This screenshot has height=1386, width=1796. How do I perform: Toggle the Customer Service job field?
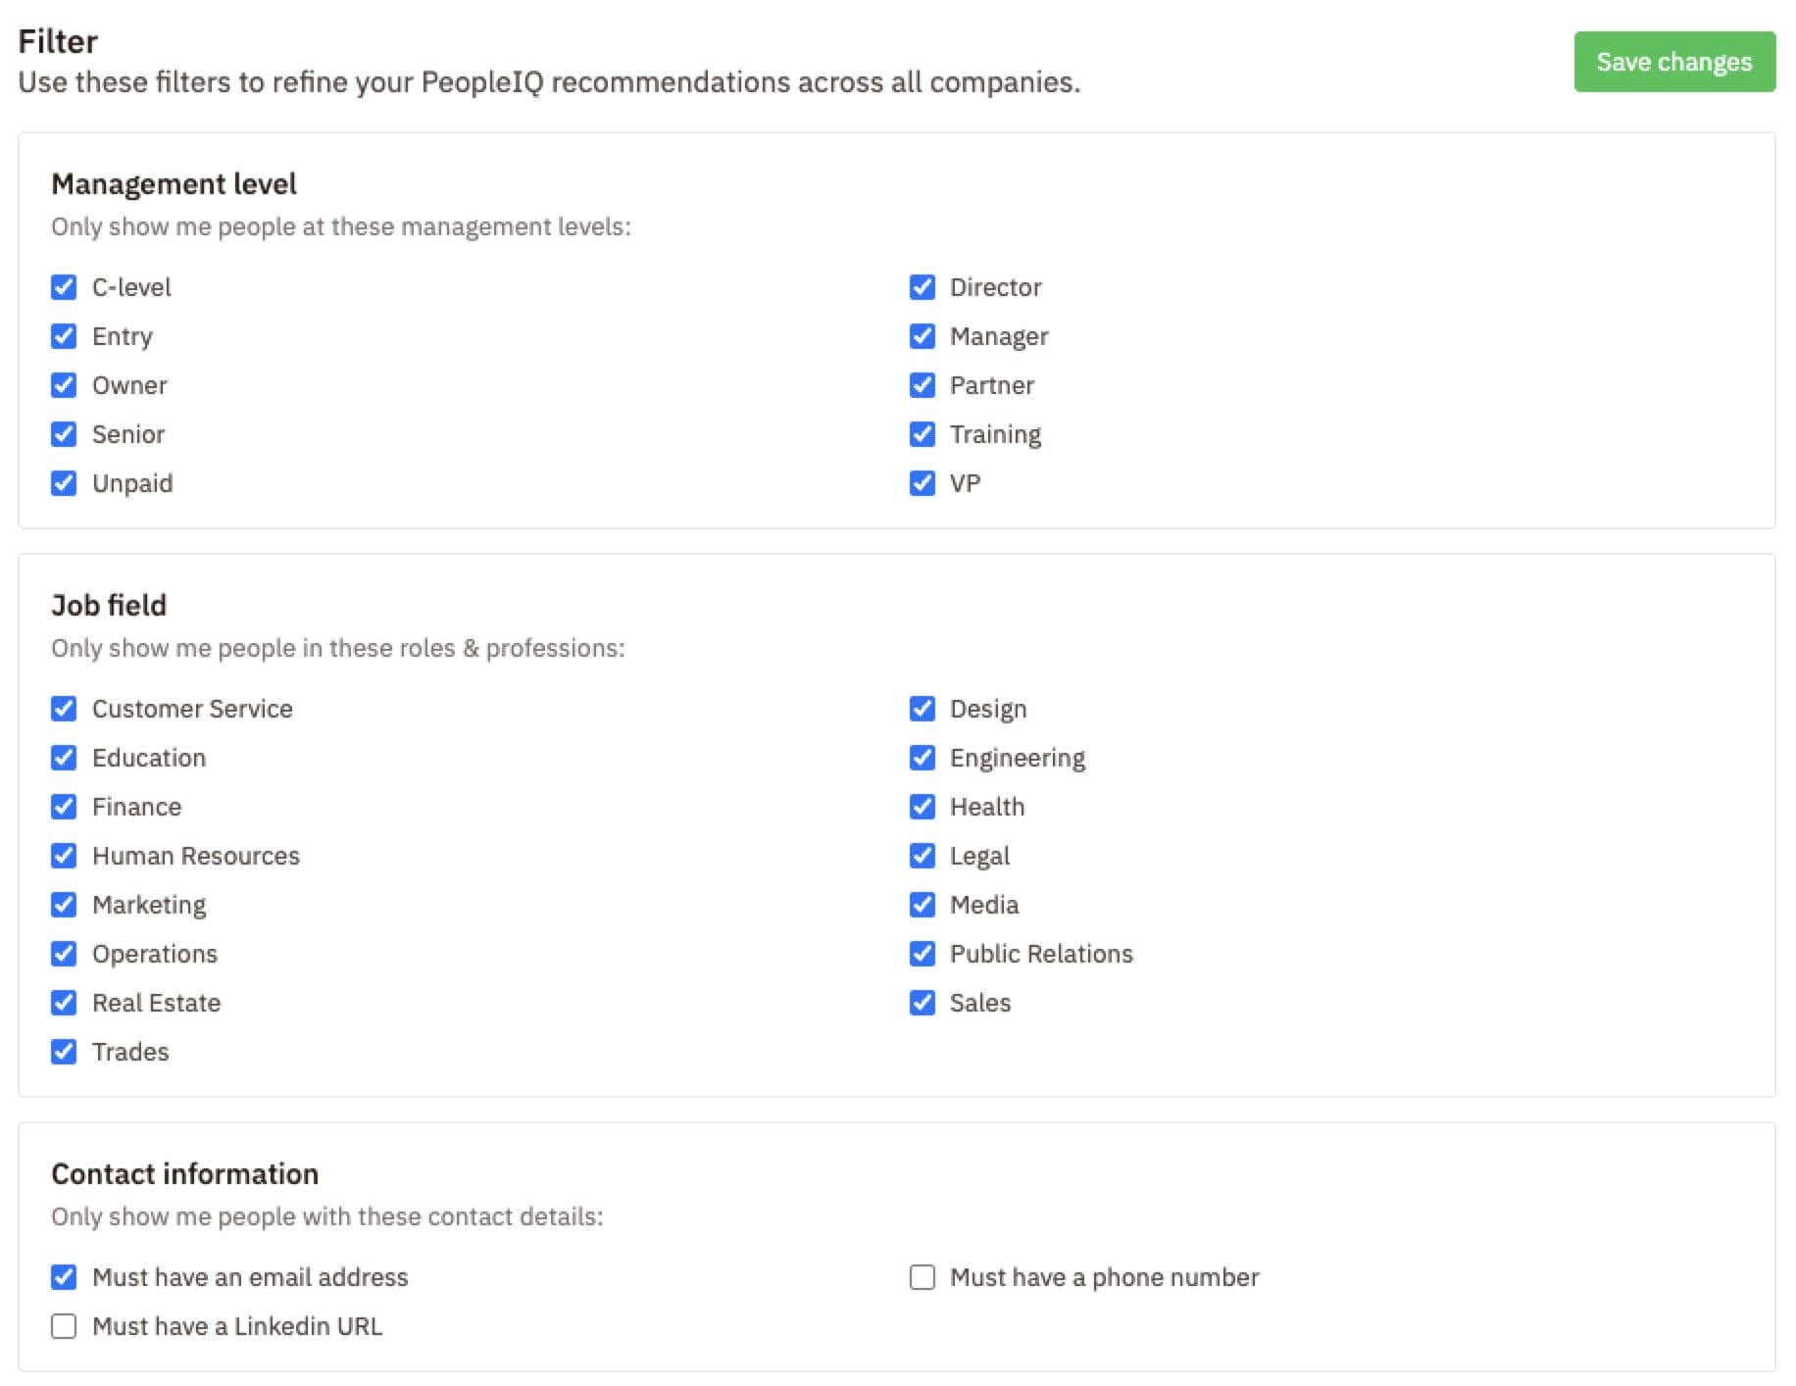point(64,709)
